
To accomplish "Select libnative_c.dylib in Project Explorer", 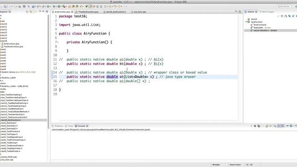I will (x=8, y=77).
